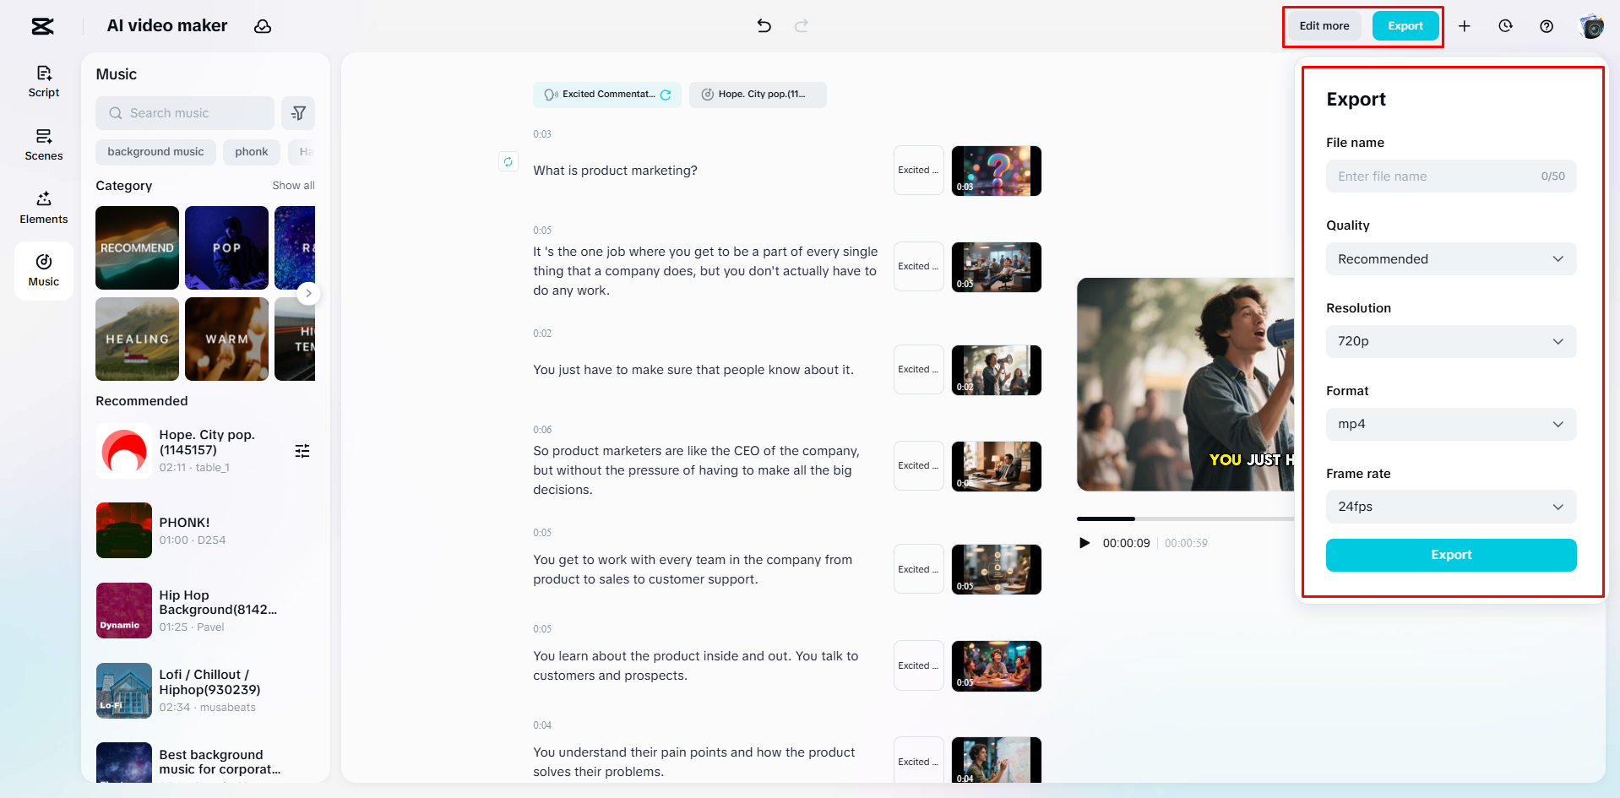Select the PHONK! track
Viewport: 1620px width, 798px height.
[x=204, y=530]
